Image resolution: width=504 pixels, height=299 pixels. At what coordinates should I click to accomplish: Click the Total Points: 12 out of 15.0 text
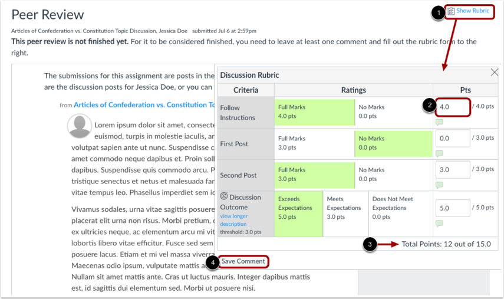click(446, 244)
